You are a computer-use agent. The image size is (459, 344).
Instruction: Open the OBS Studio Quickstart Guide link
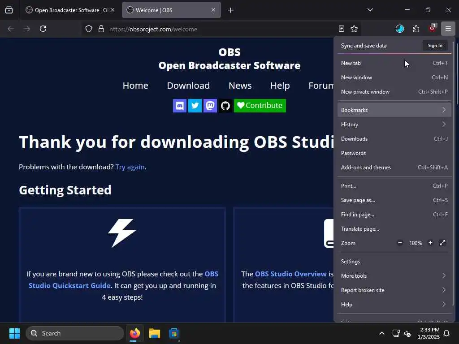pos(124,279)
